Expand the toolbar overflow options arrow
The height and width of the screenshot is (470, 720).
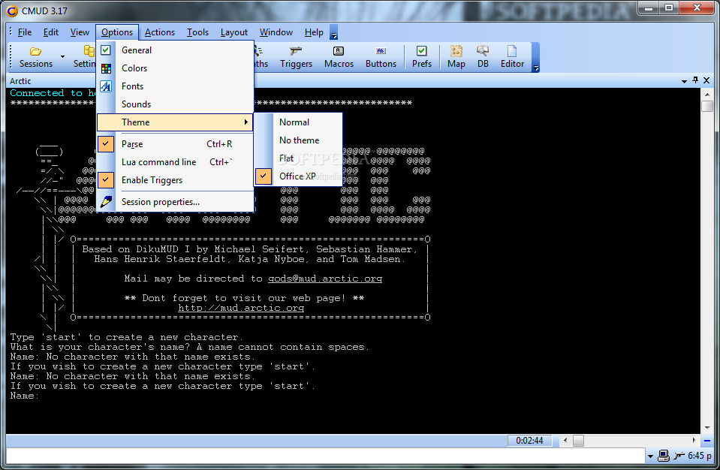[535, 57]
